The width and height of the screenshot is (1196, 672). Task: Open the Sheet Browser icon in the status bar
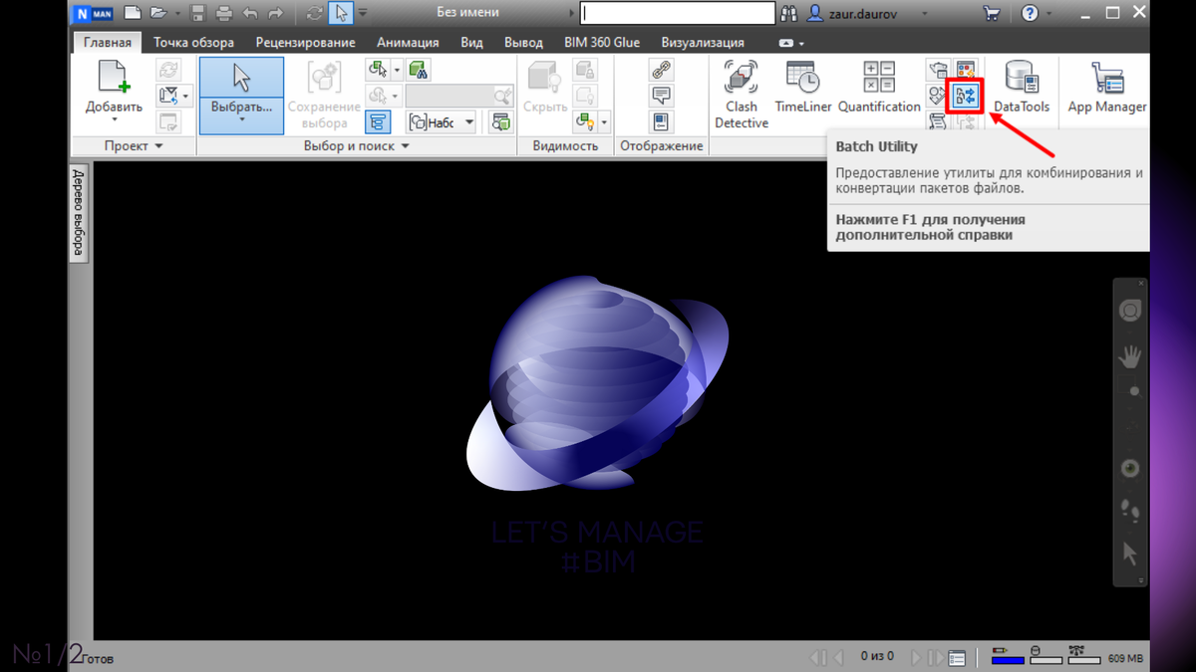click(x=957, y=658)
